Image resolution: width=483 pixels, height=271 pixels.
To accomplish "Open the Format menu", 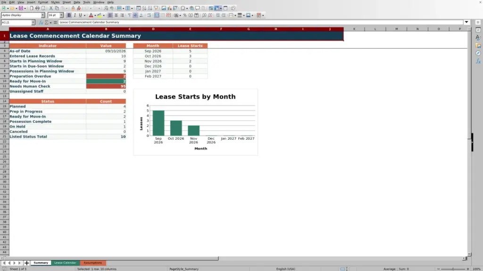I will coord(43,2).
